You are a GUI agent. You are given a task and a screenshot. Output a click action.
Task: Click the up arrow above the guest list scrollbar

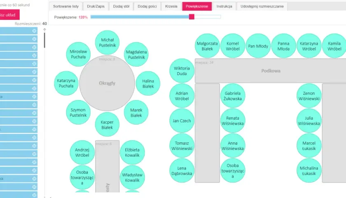click(44, 30)
